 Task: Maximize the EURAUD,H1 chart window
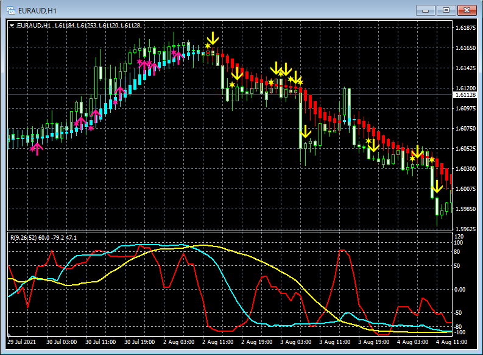446,10
